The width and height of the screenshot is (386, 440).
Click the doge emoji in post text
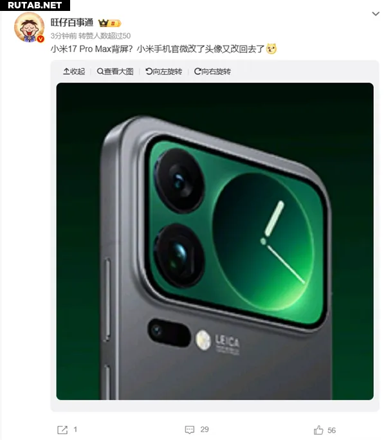coord(271,49)
